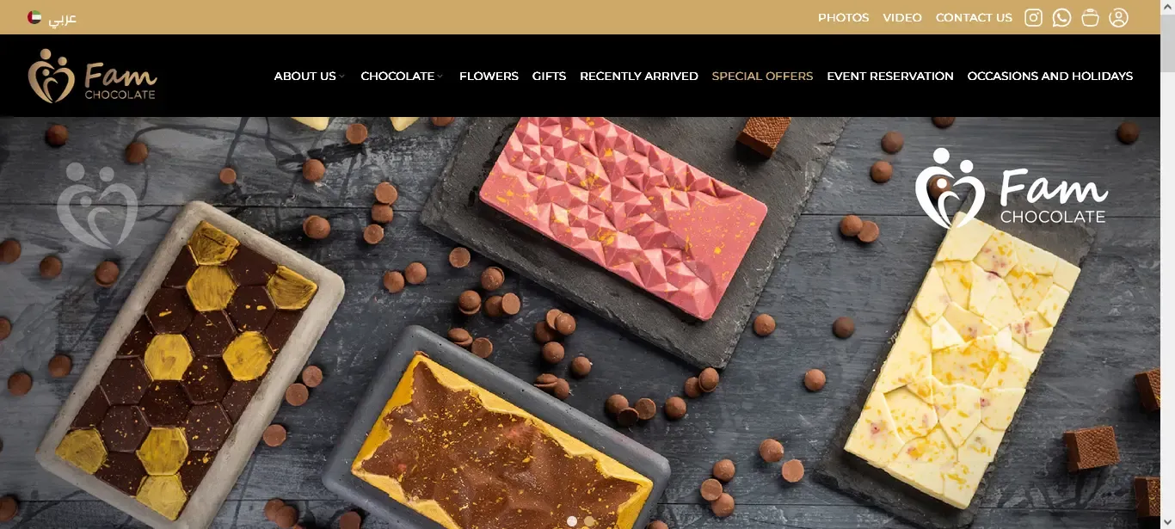Click the UAE flag icon
Image resolution: width=1175 pixels, height=529 pixels.
(x=34, y=17)
